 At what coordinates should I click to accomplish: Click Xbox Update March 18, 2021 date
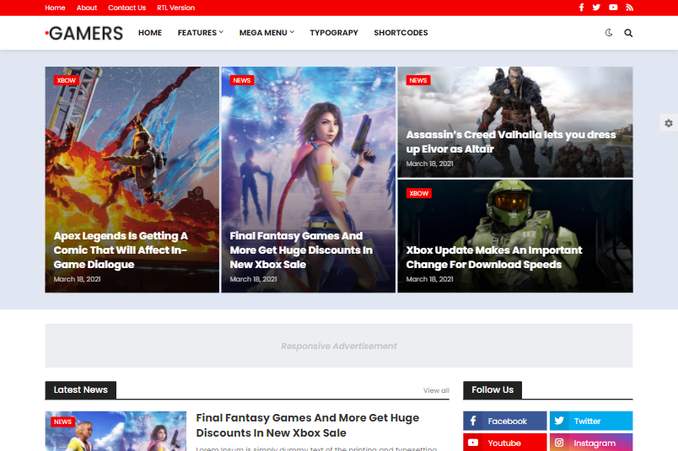pos(429,279)
